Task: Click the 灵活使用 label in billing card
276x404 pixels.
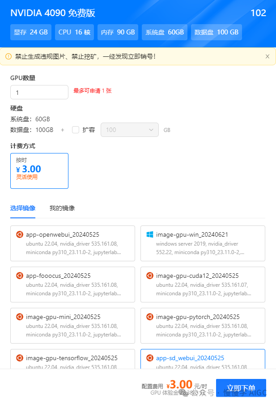Action: coord(27,177)
